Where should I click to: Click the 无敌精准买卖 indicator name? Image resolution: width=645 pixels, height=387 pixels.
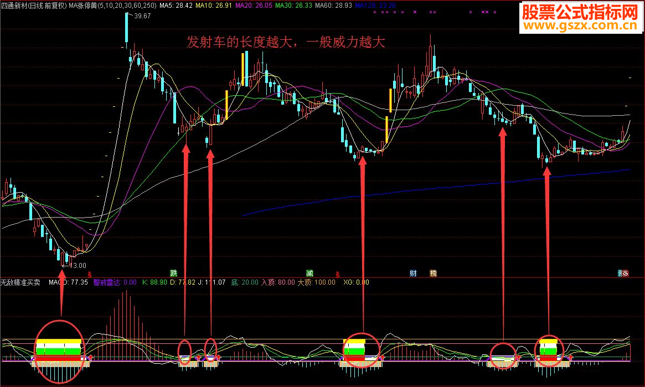20,282
